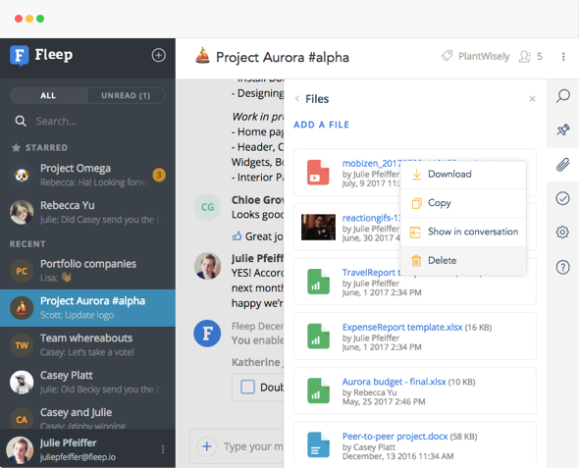Click the message input field

point(253,446)
